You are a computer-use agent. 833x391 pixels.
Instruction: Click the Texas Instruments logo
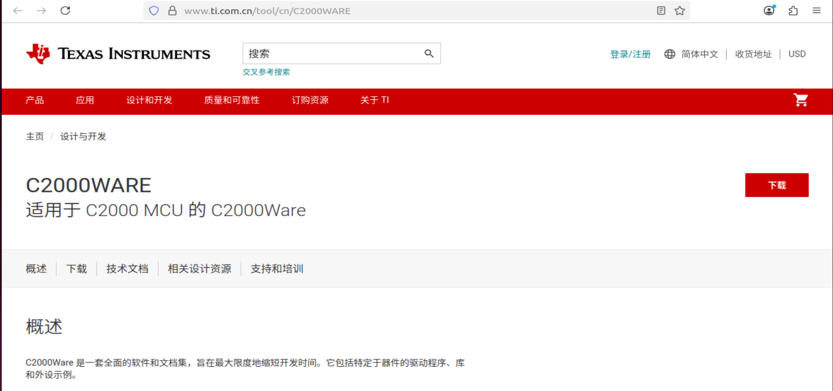tap(118, 54)
